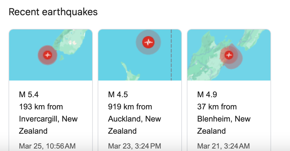Image resolution: width=290 pixels, height=151 pixels.
Task: Click the dashed date line on Auckland map
Action: (171, 55)
